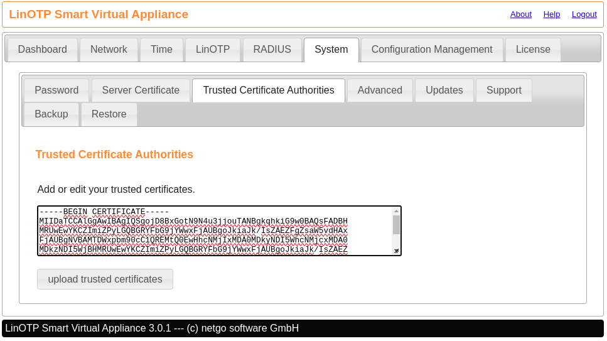
Task: Select the Password sub-tab
Action: (x=56, y=90)
